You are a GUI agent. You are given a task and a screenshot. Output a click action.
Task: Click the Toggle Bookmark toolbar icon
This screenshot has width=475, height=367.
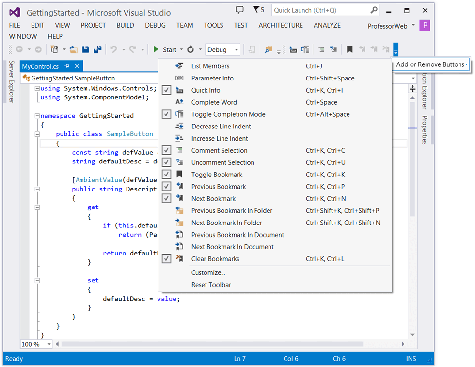349,49
